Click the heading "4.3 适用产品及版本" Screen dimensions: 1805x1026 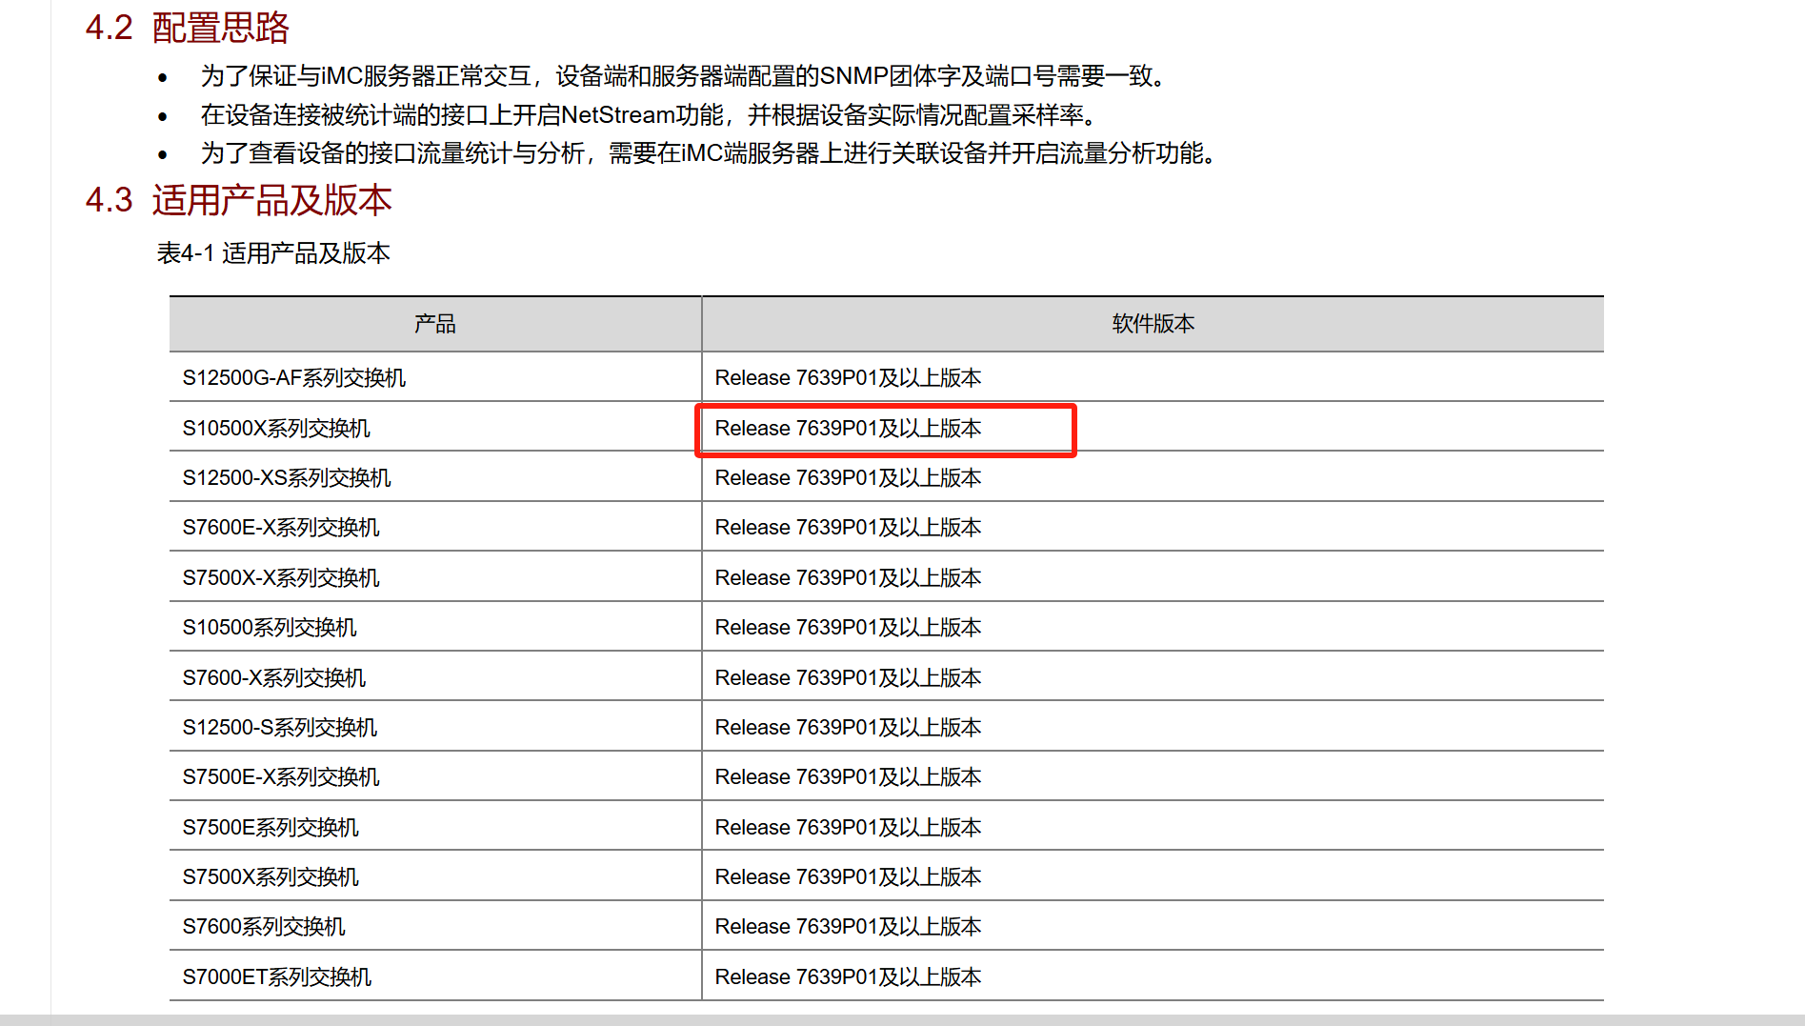coord(238,200)
